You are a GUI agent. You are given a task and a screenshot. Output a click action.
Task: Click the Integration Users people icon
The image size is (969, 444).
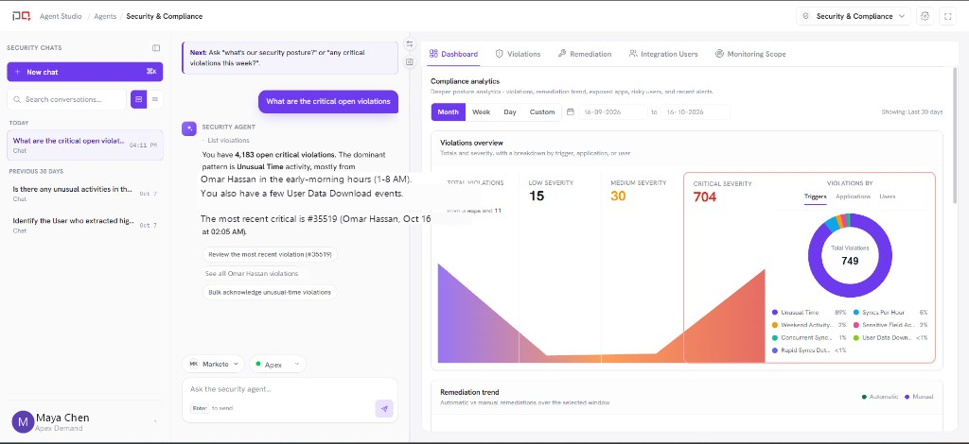(x=633, y=54)
